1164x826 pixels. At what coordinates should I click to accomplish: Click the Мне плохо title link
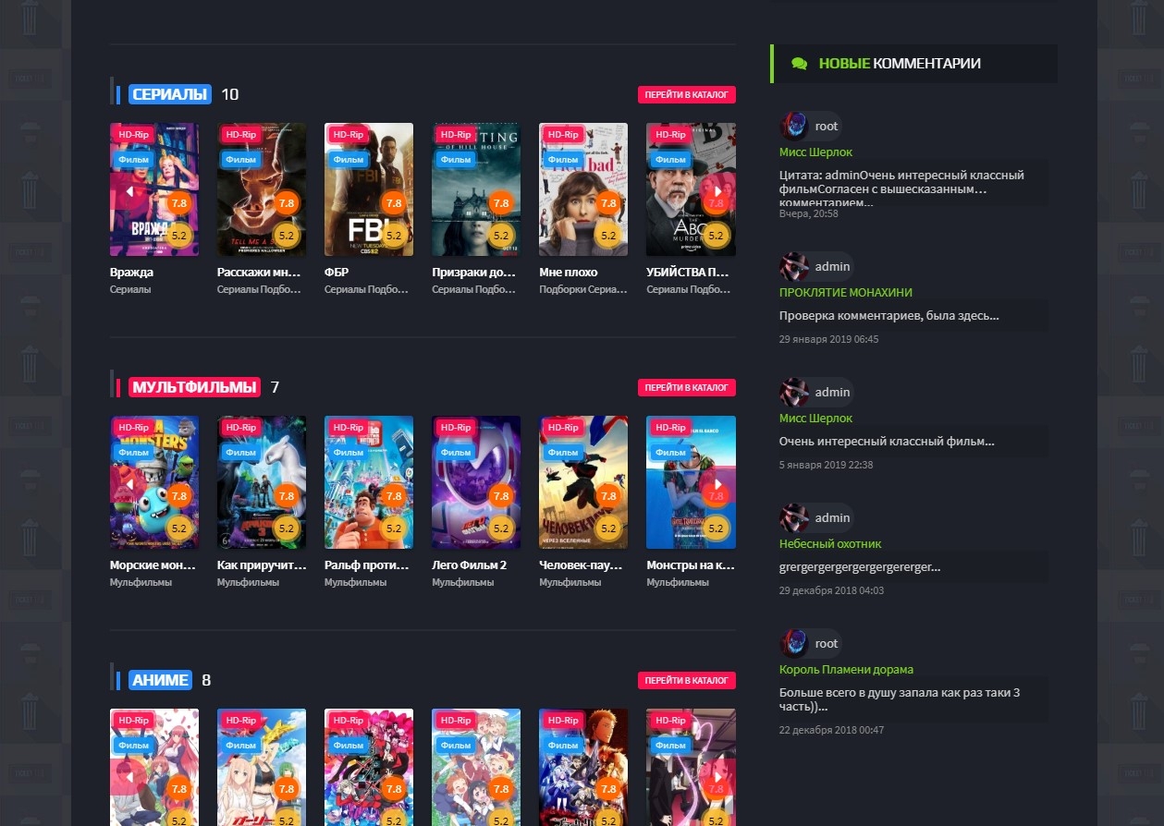[569, 273]
